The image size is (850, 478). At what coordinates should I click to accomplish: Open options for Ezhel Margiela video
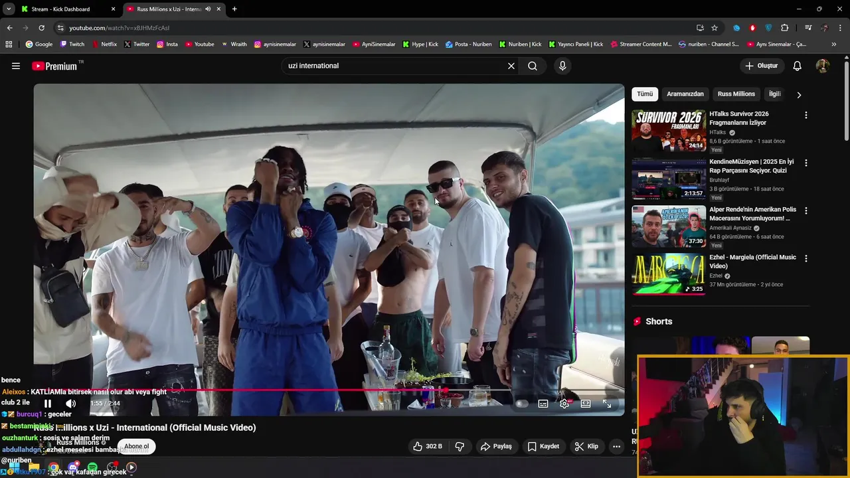click(806, 258)
